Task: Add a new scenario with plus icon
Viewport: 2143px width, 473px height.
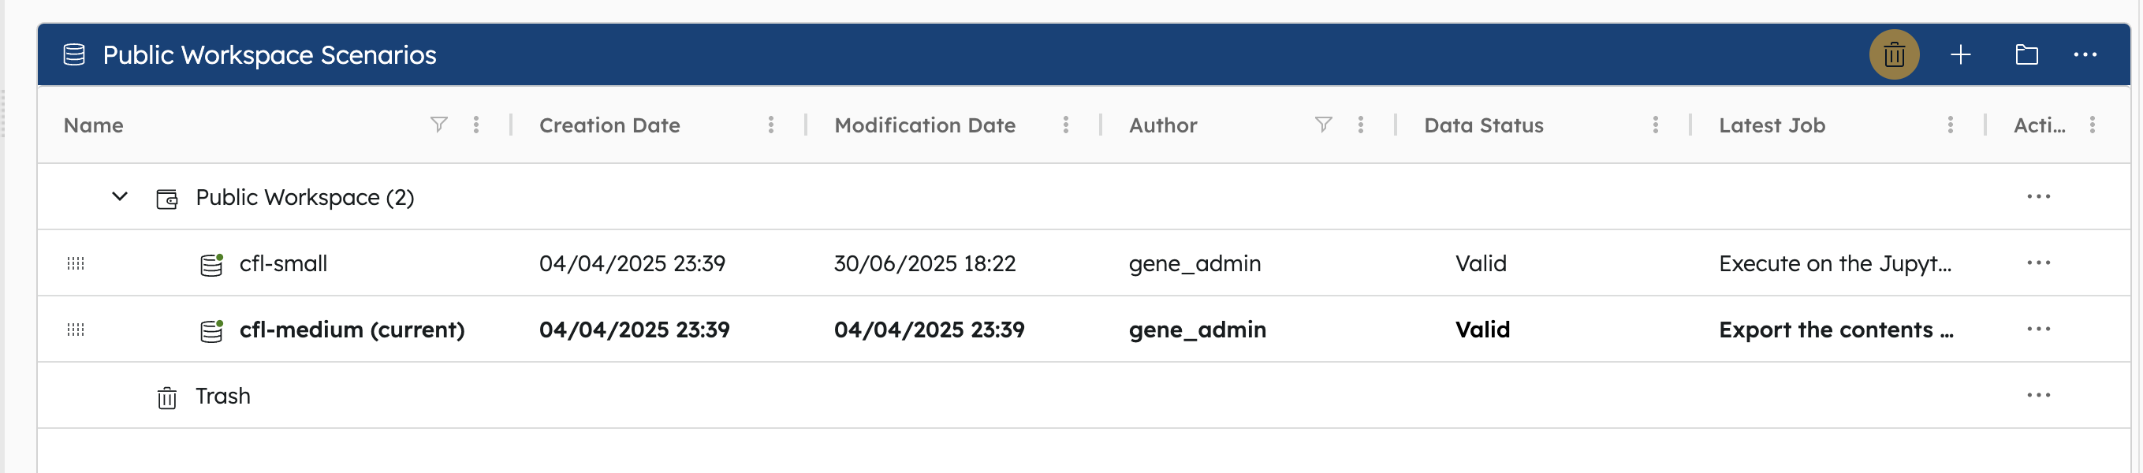Action: coord(1960,55)
